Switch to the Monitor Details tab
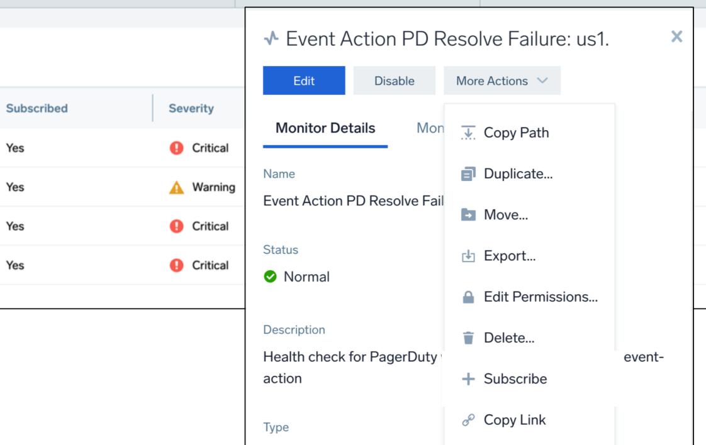706x445 pixels. [x=325, y=128]
